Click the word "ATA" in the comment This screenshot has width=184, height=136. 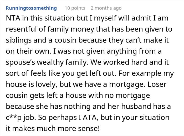click(82, 117)
